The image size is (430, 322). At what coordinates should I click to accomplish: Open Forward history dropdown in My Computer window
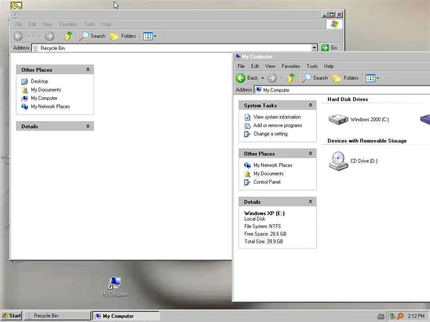[x=282, y=78]
